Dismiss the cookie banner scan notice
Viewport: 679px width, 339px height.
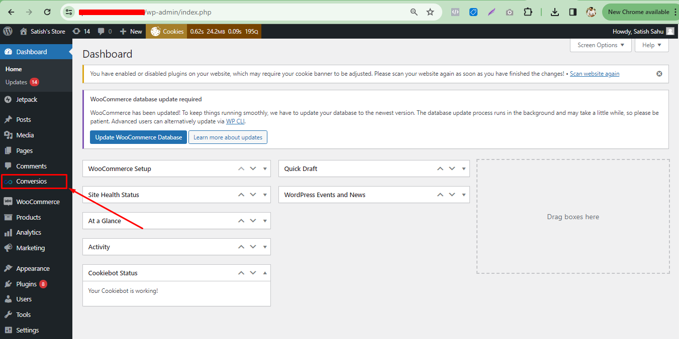(x=659, y=74)
